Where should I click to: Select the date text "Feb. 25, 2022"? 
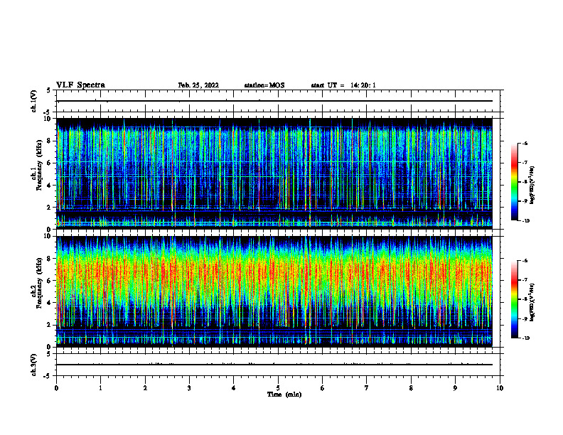[x=198, y=85]
